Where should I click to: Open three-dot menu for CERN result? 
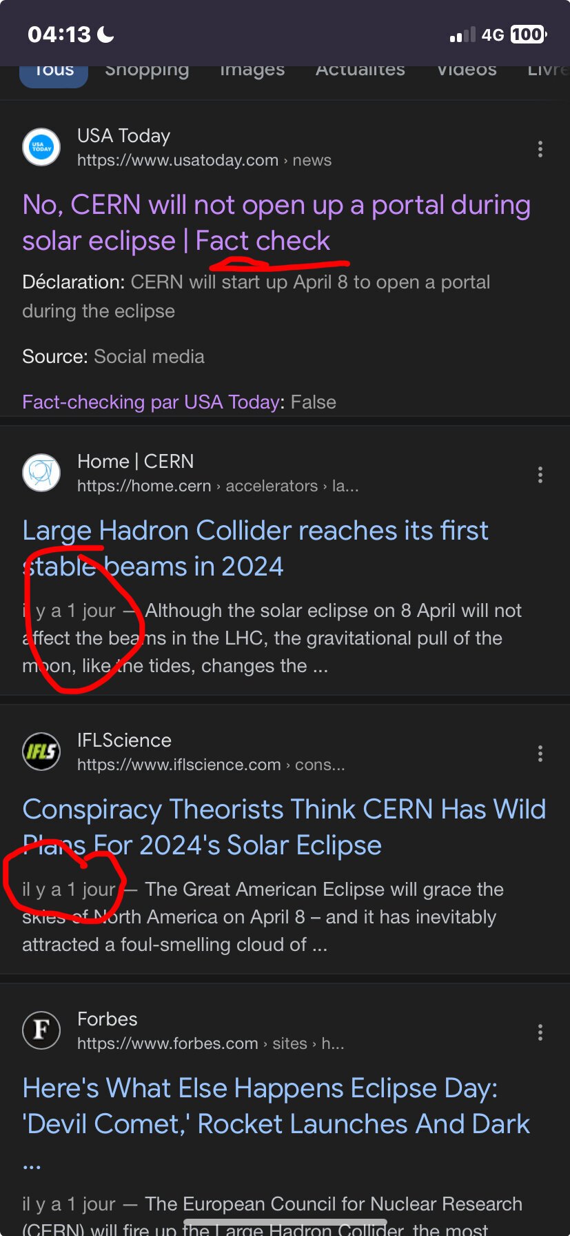[540, 475]
